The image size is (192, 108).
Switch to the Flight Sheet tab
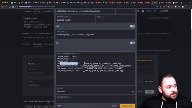37,44
